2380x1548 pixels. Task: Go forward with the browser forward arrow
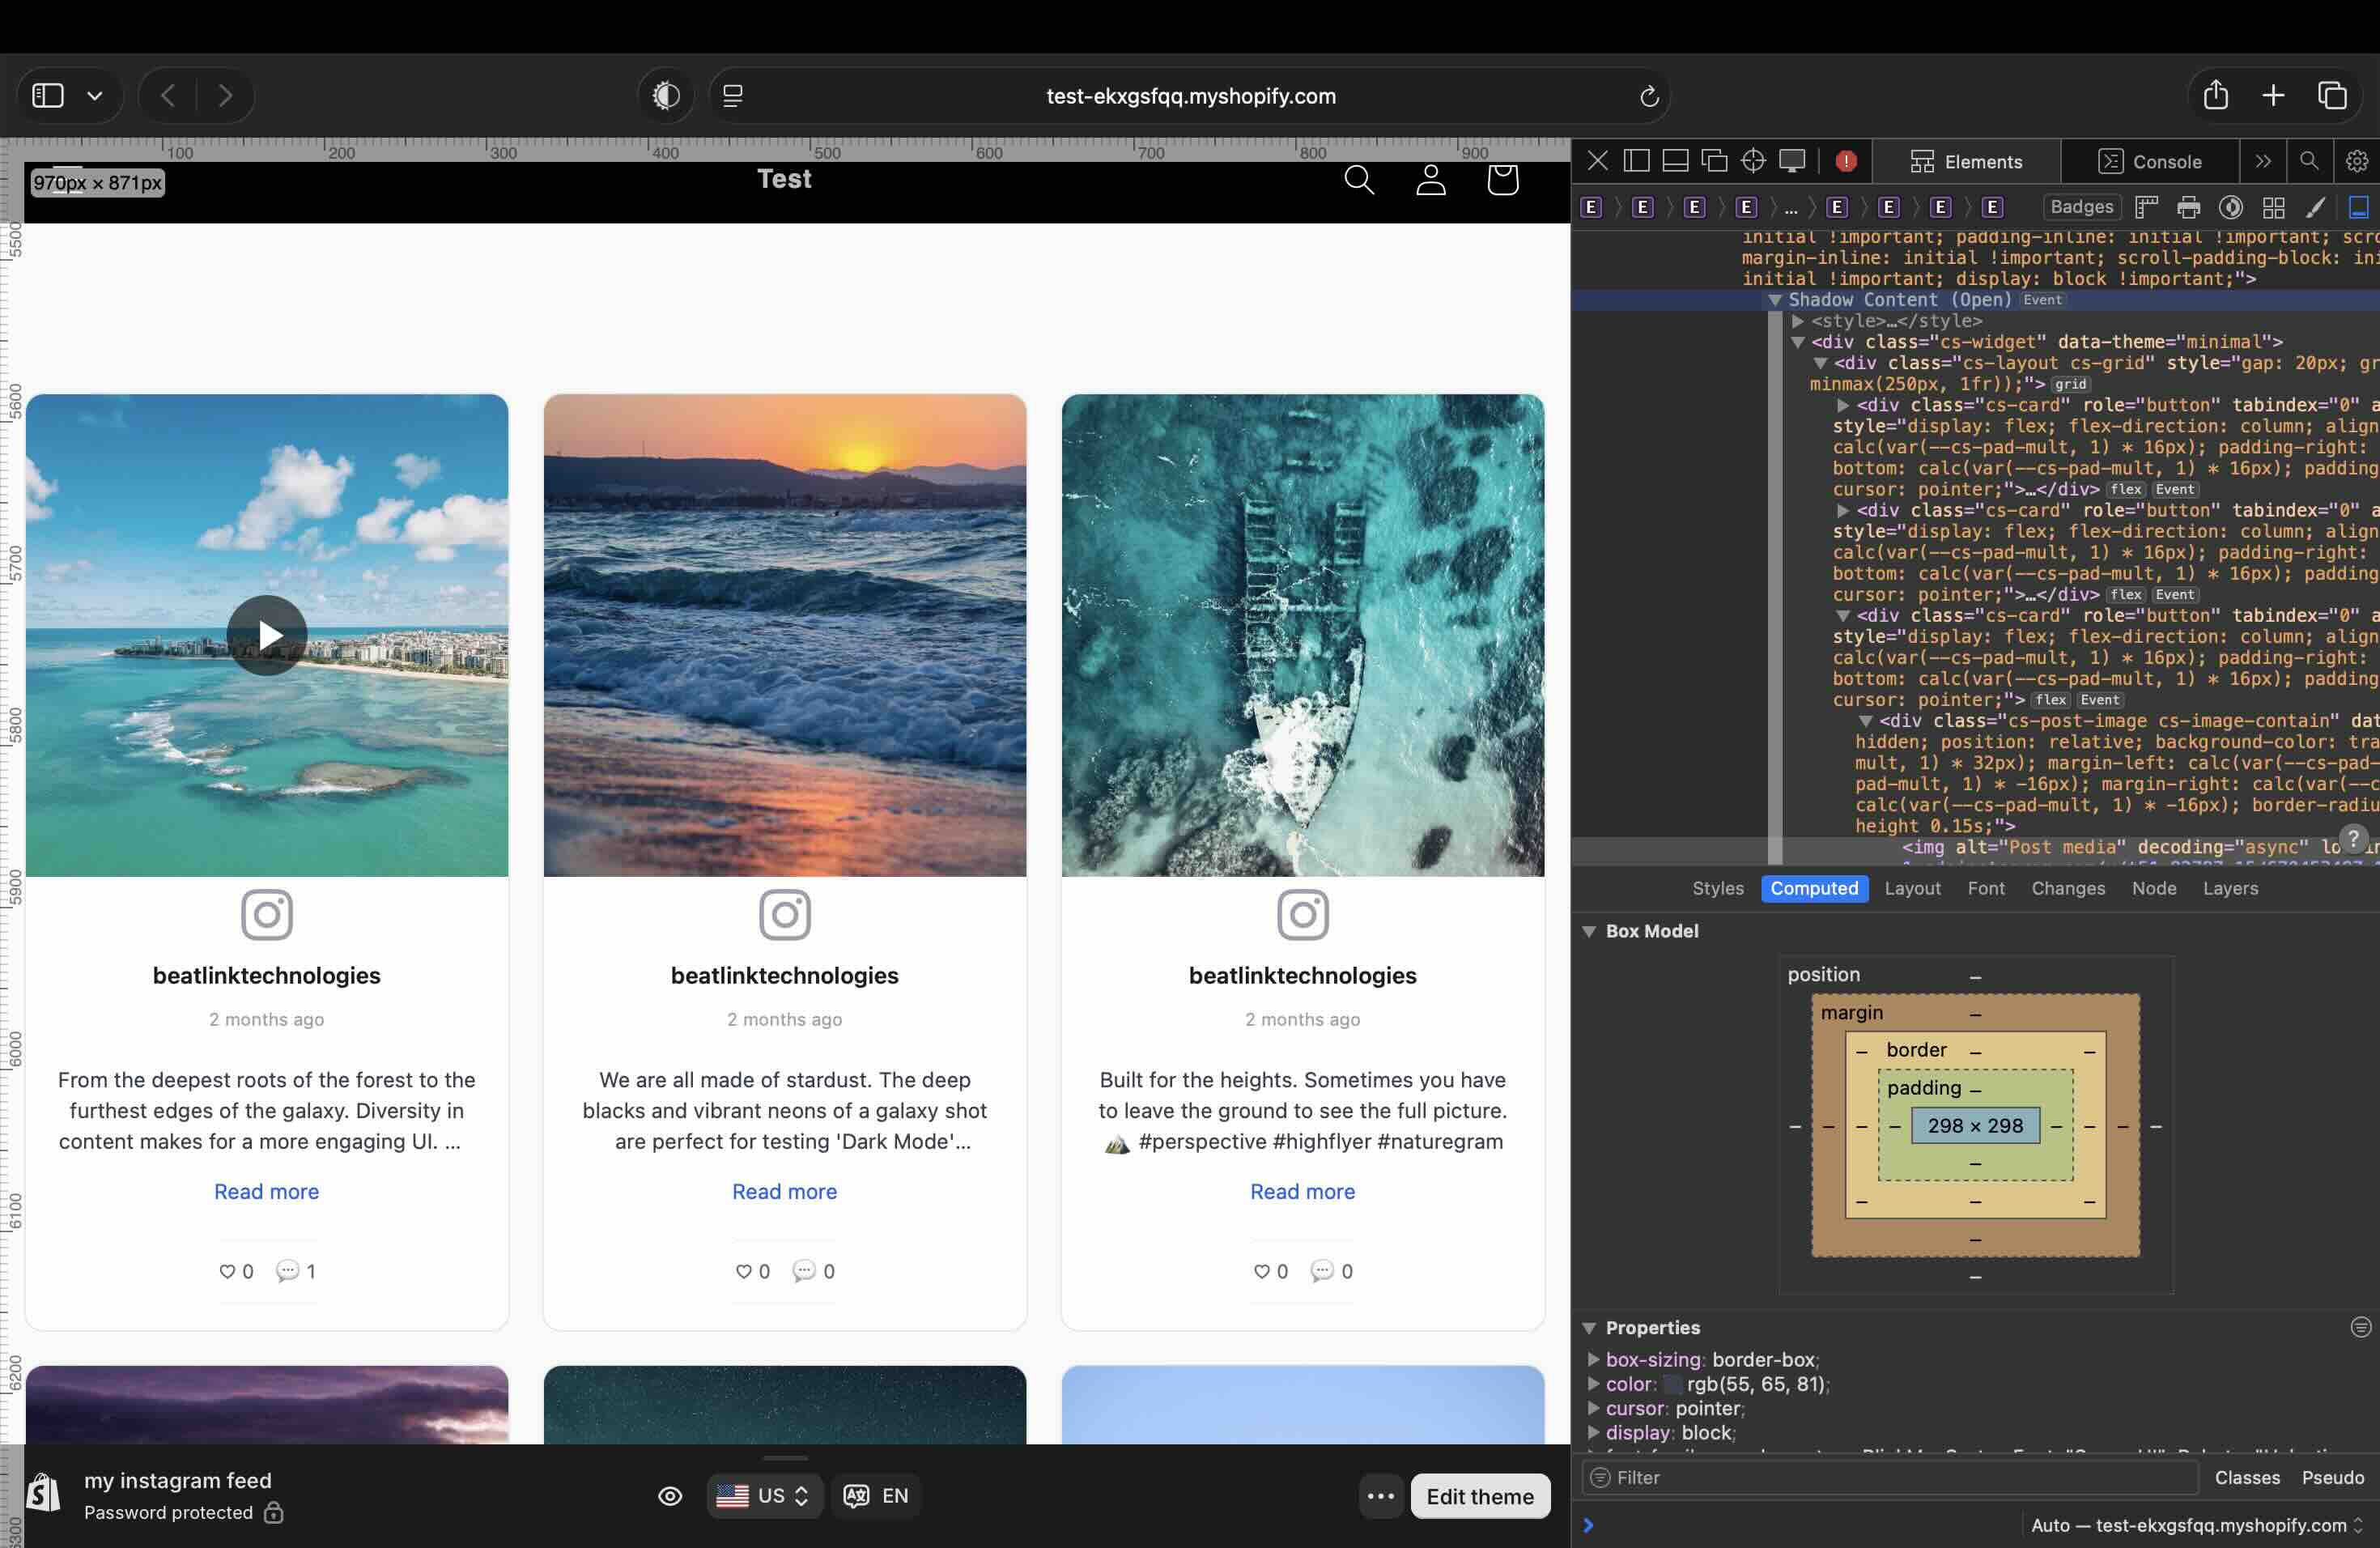click(x=225, y=95)
